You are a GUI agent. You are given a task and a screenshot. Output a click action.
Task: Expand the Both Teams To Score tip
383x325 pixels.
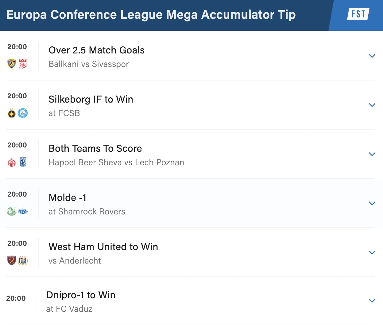tap(372, 154)
